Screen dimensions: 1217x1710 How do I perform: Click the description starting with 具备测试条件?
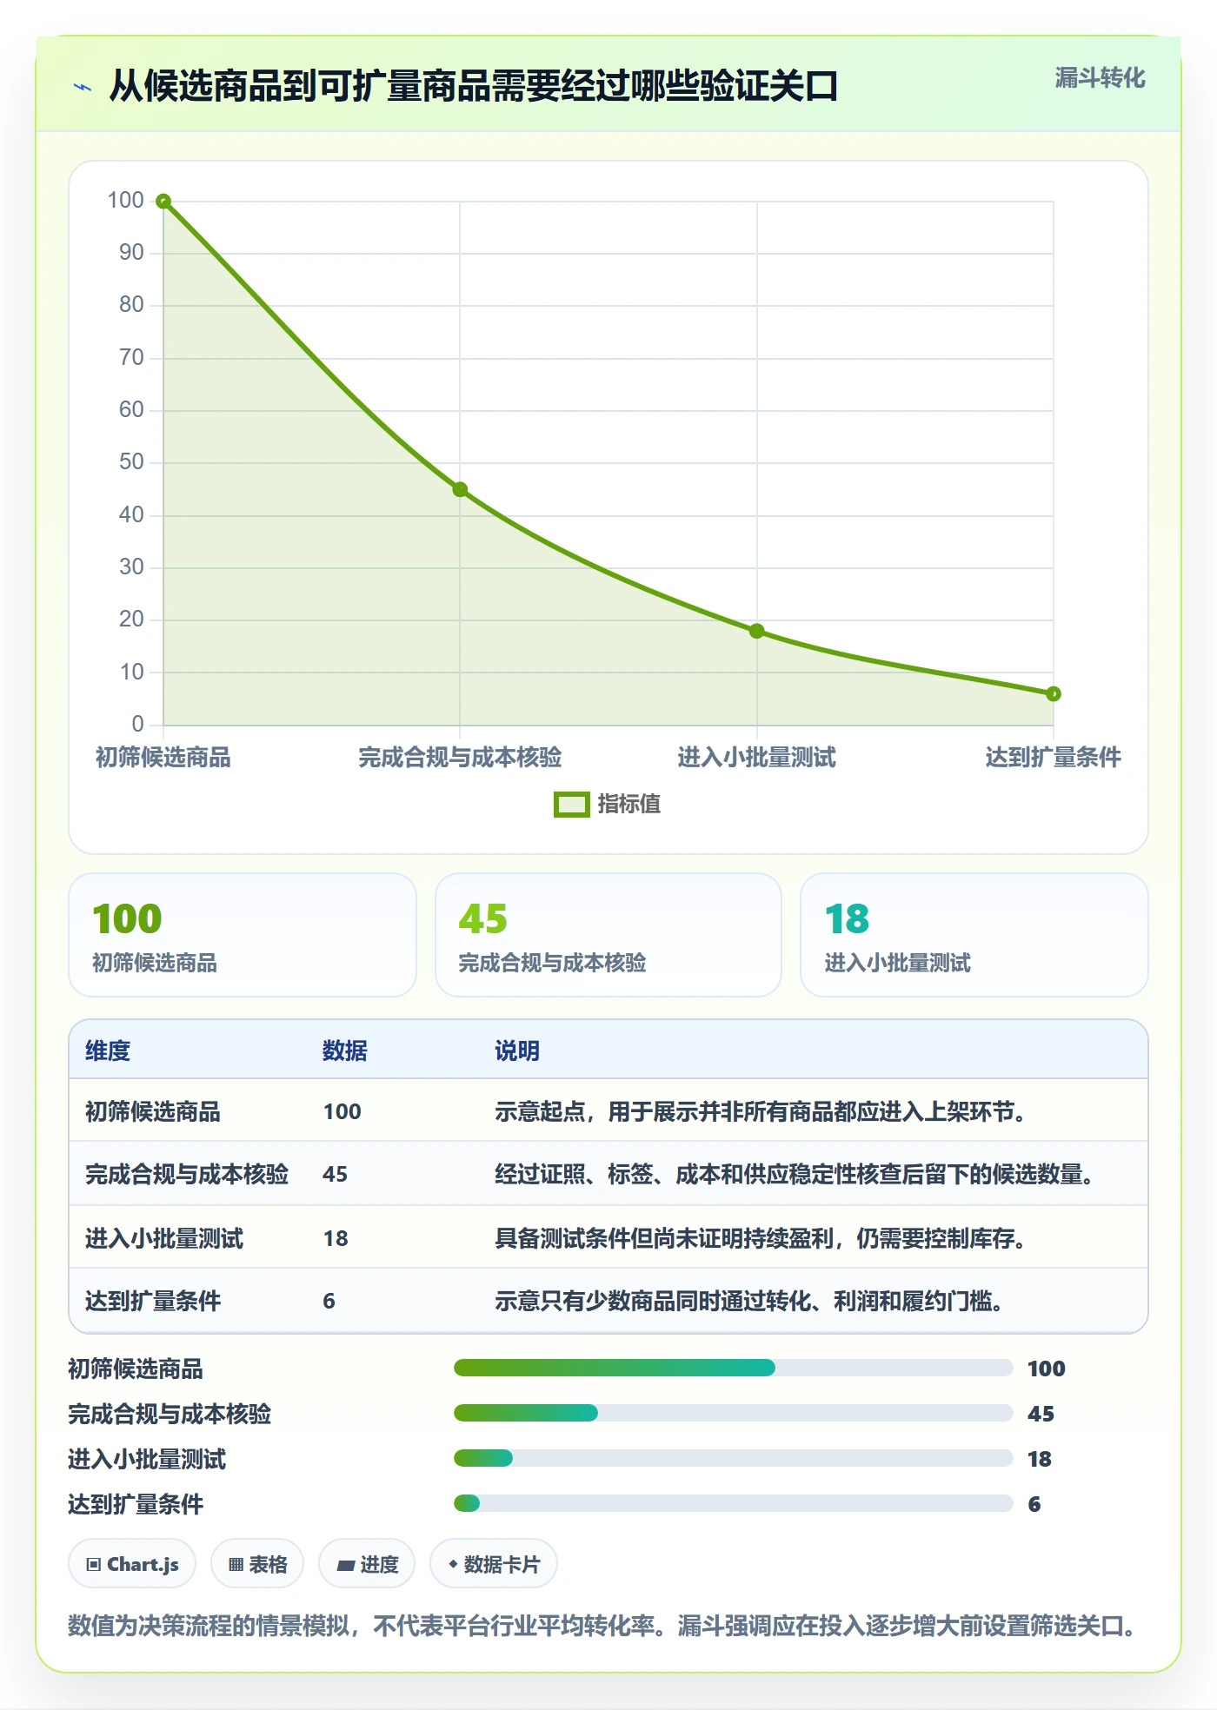(x=761, y=1238)
